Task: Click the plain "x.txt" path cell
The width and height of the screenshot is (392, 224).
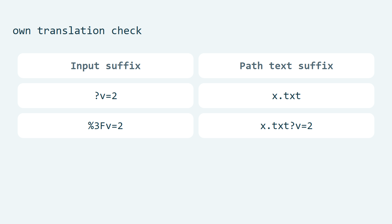Action: pyautogui.click(x=286, y=95)
